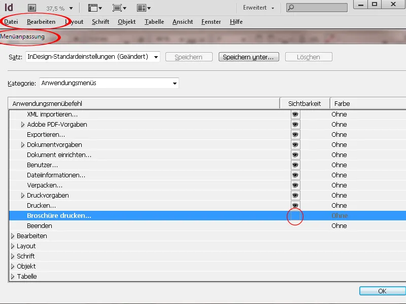This screenshot has width=406, height=304.
Task: Click the InDesign Id logo
Action: pyautogui.click(x=9, y=8)
